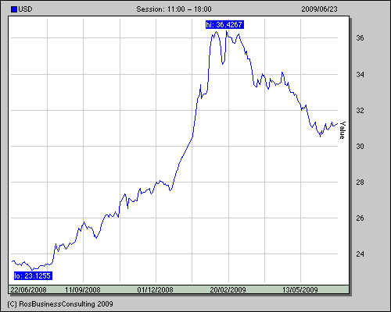Click the 22/06/2008 date axis label
The image size is (391, 312).
tap(28, 289)
